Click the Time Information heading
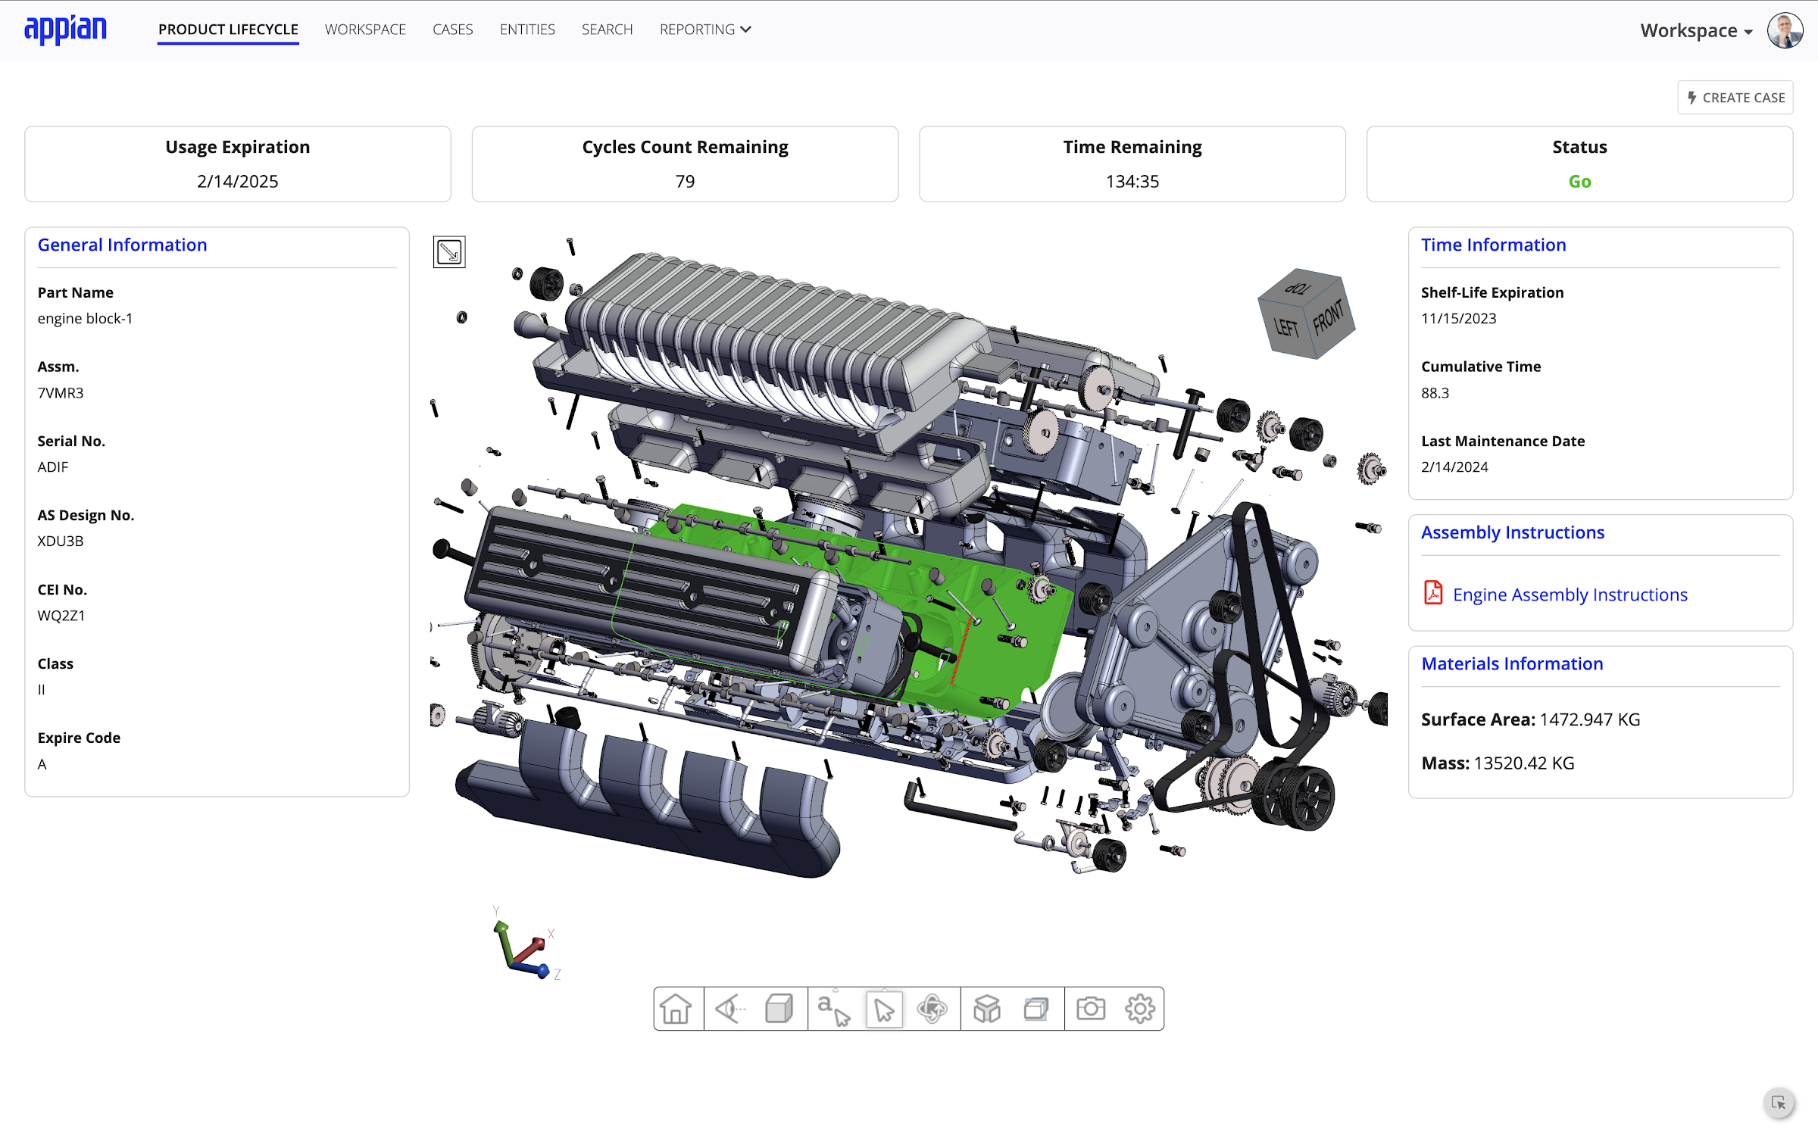The image size is (1818, 1136). point(1493,245)
